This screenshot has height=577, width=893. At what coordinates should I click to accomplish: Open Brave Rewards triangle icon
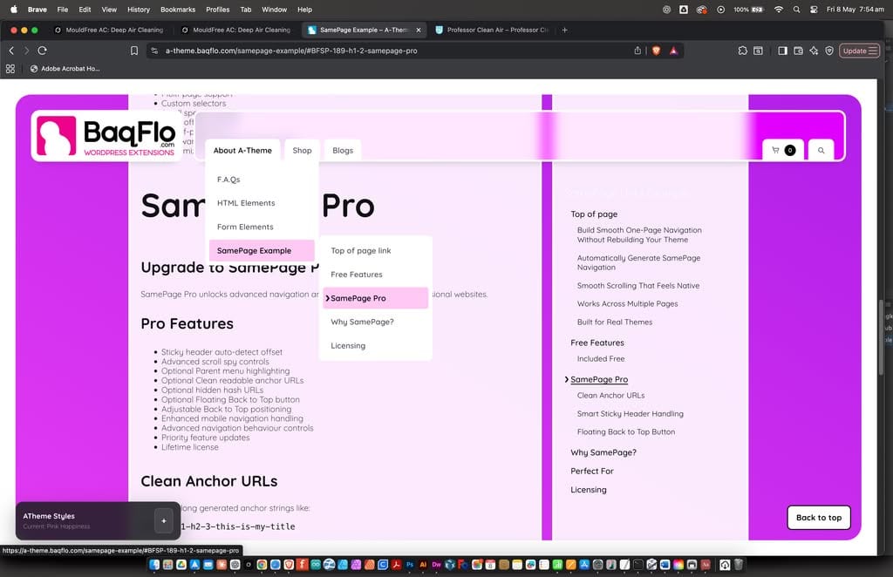pyautogui.click(x=674, y=51)
